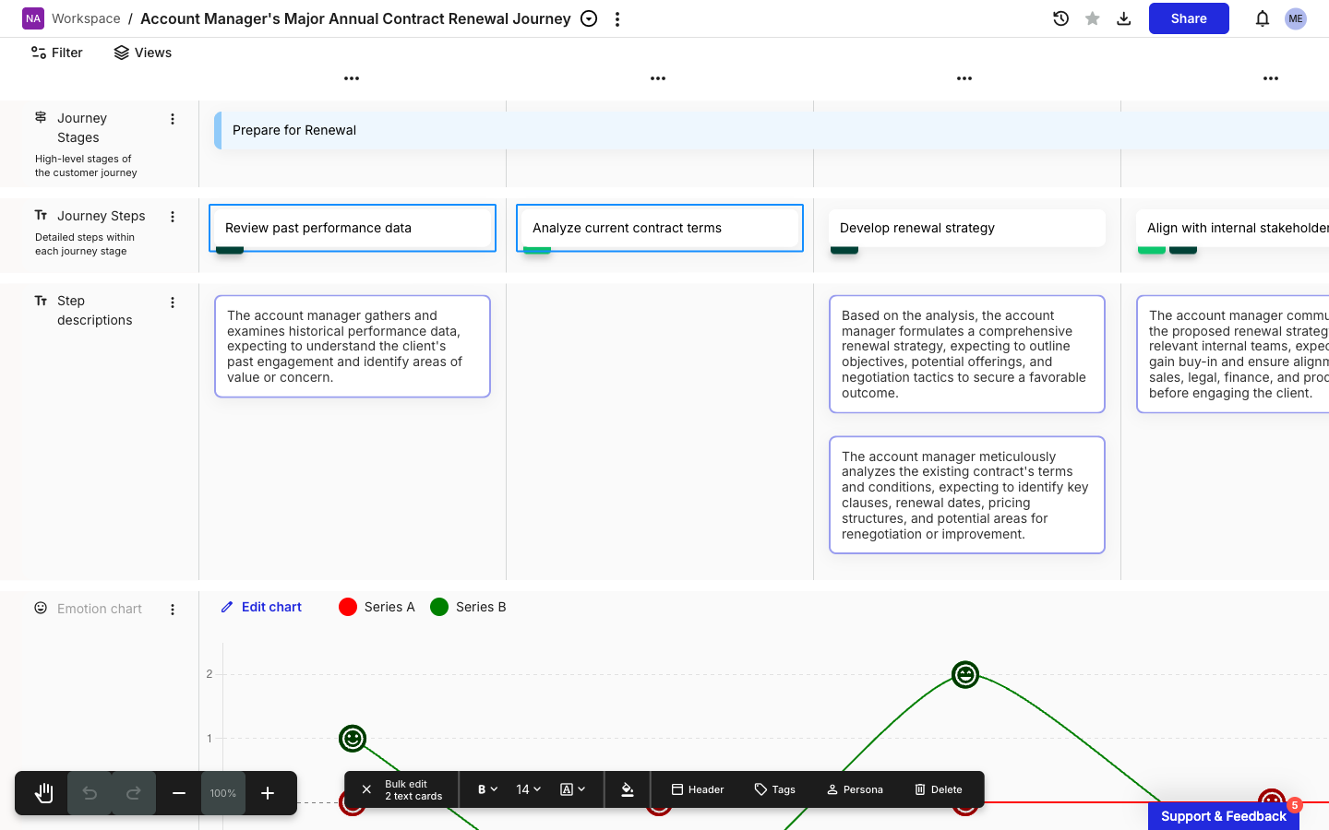Open the kebab menu beside the title
Viewport: 1329px width, 830px height.
[617, 18]
